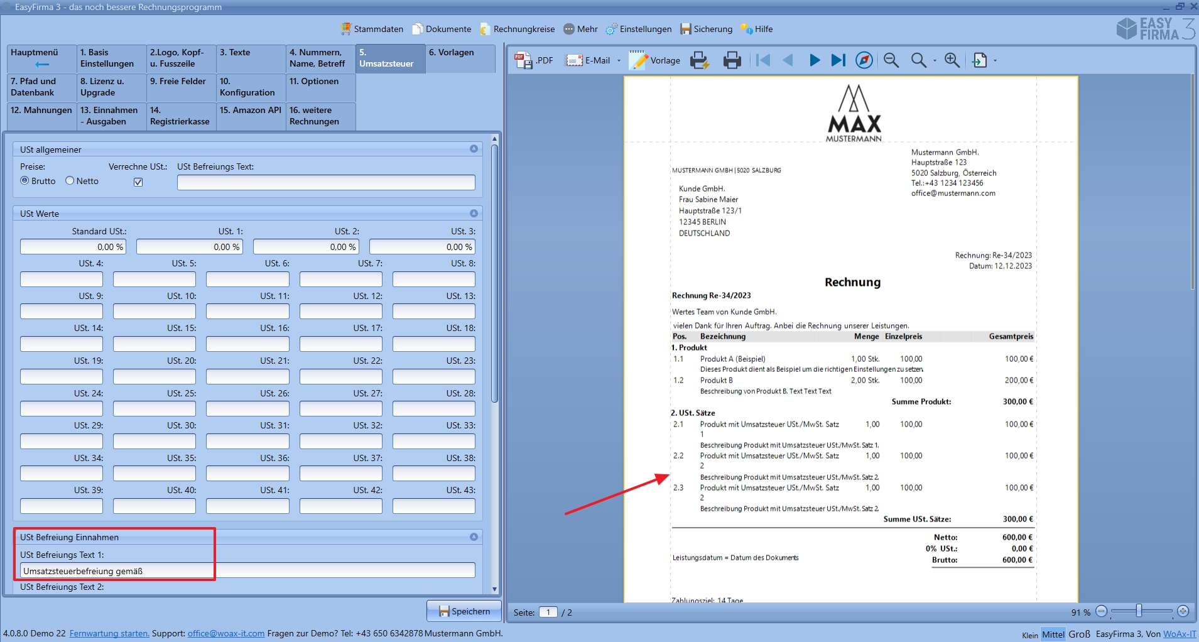Open Sicherung backup option
Screen dimensions: 1199x642
pyautogui.click(x=707, y=29)
